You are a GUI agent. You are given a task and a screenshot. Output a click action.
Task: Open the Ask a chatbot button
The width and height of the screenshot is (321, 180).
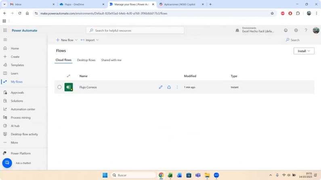tap(7, 163)
